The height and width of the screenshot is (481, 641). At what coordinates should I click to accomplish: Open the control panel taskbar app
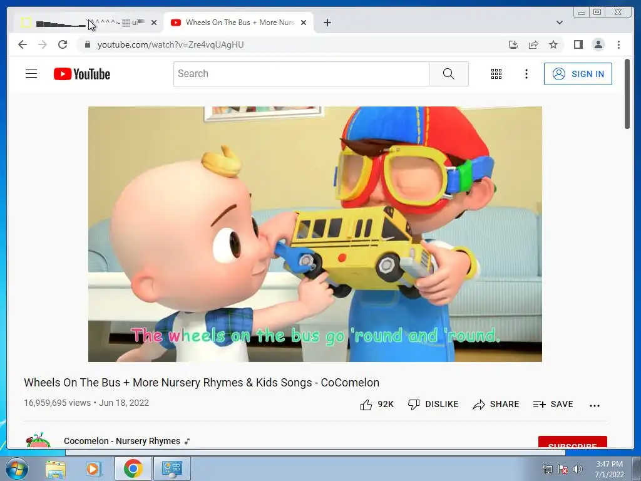pos(172,468)
